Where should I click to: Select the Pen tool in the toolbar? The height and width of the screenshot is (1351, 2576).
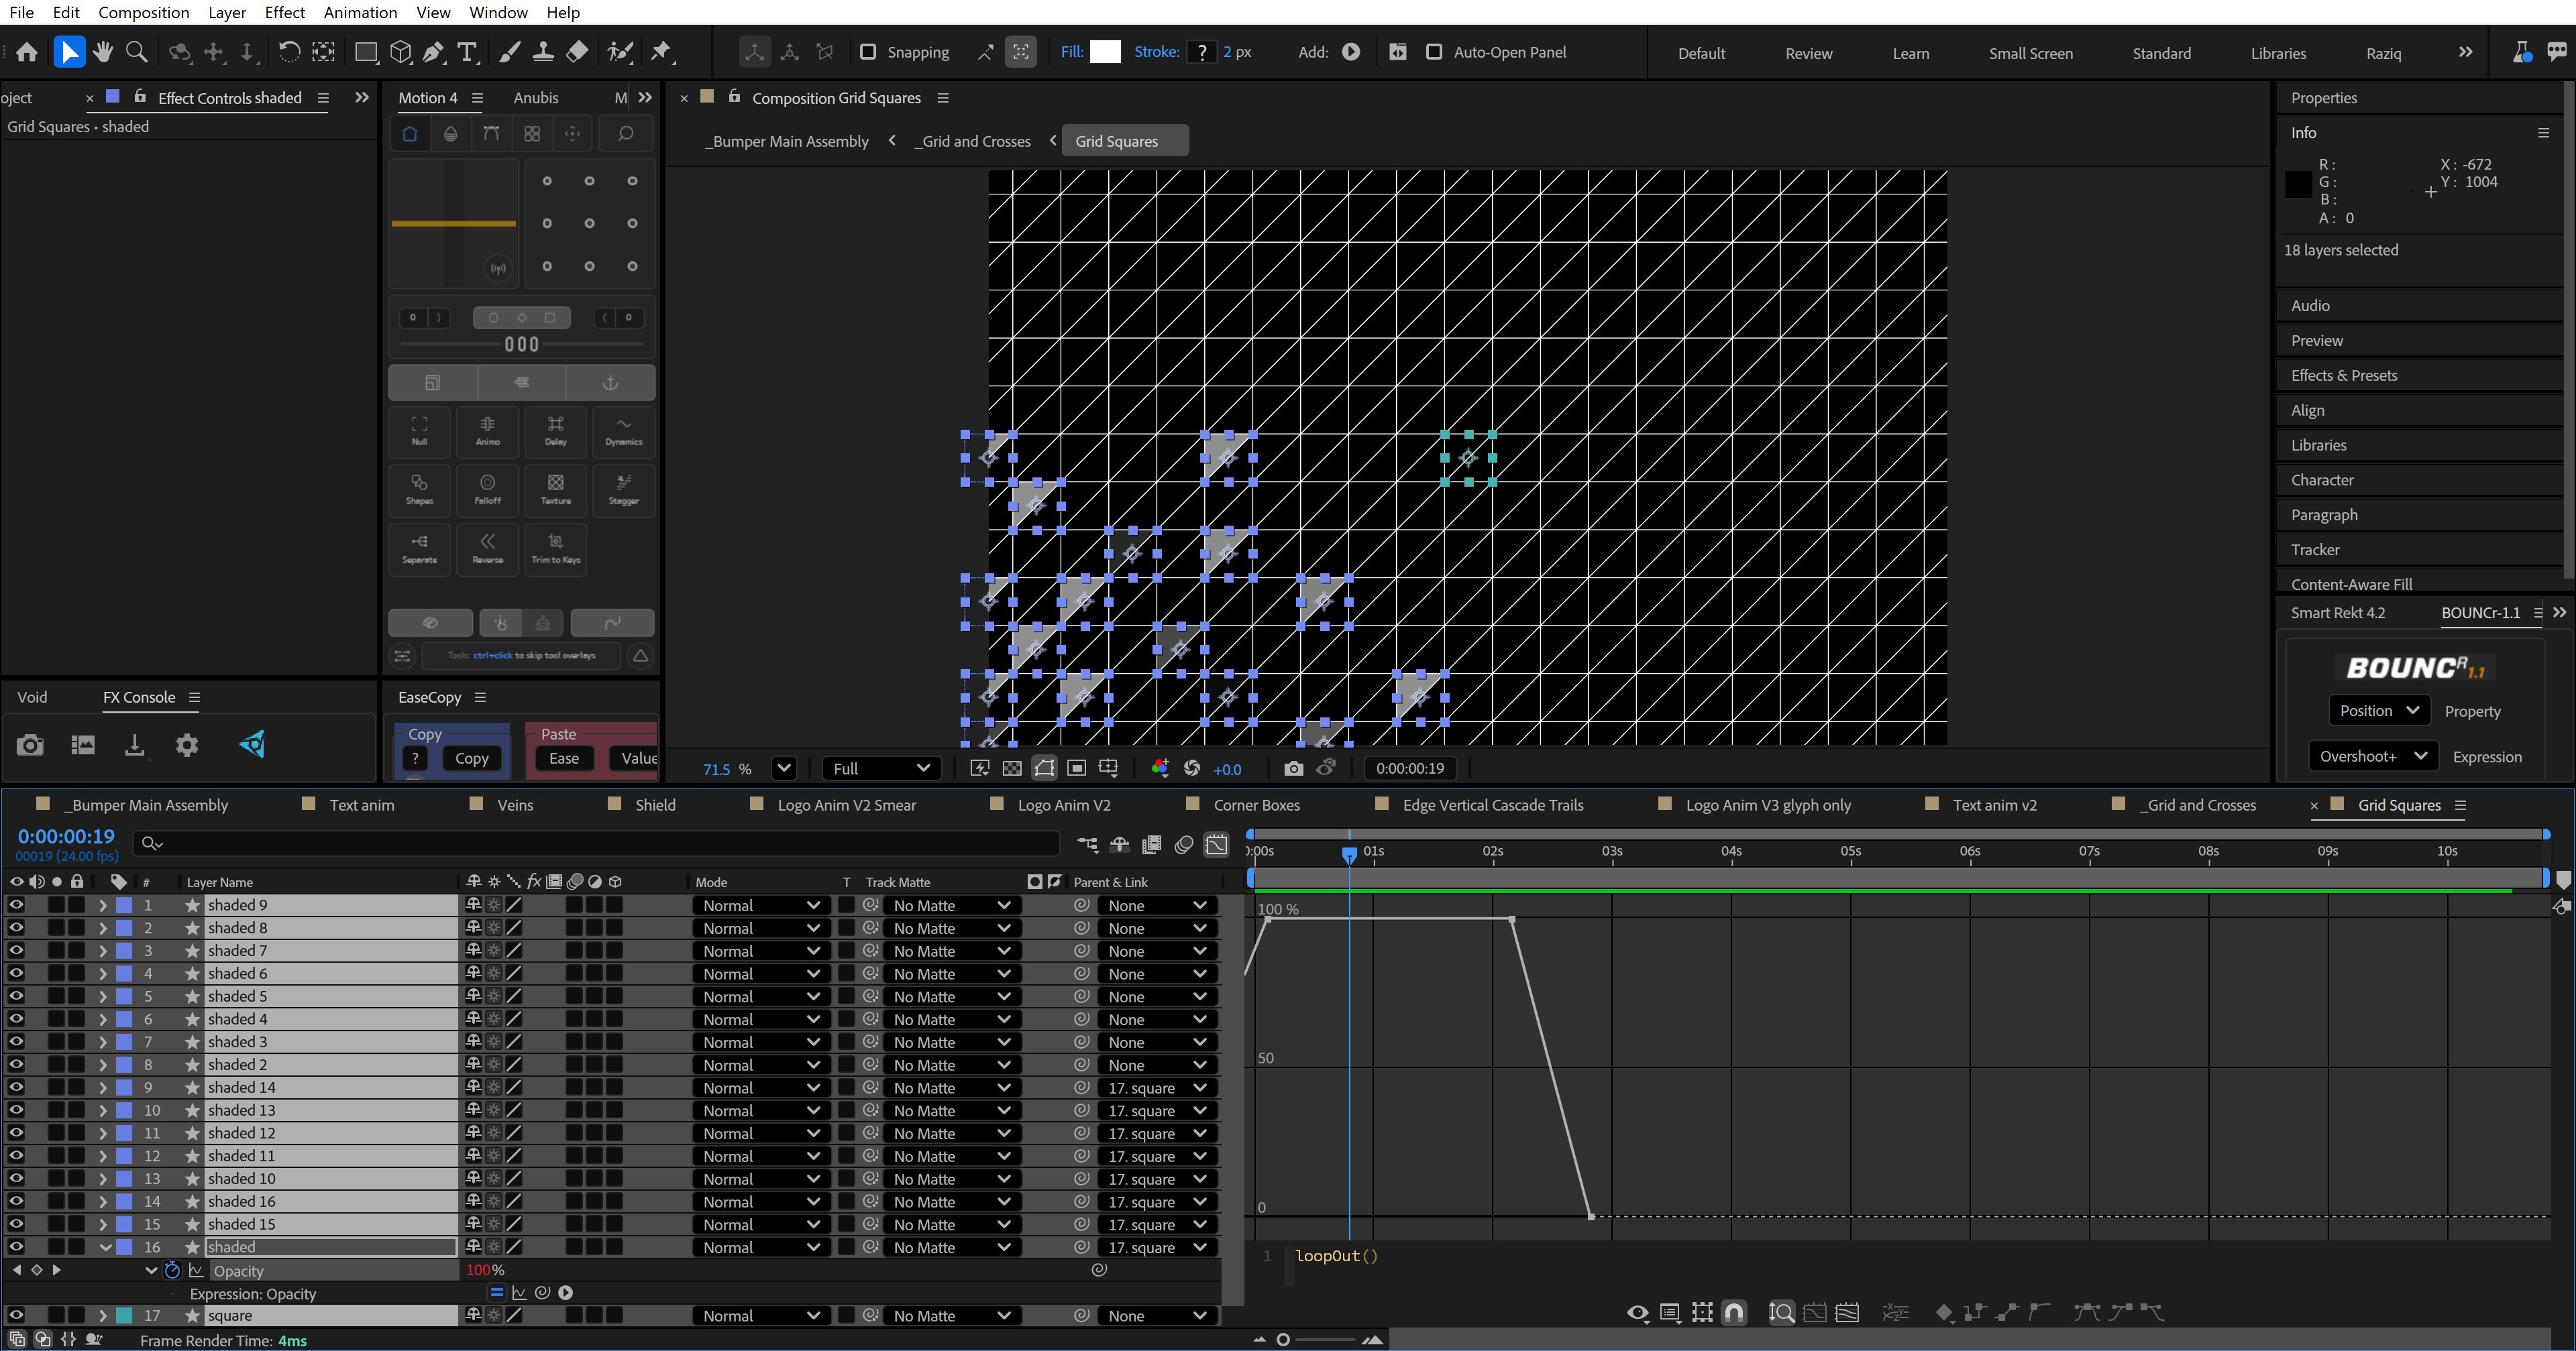tap(433, 52)
